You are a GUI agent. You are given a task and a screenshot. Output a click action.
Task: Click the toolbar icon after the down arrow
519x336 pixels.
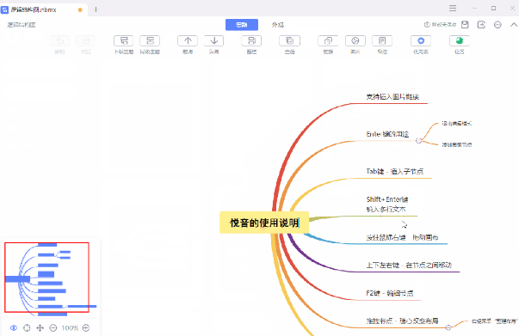tap(251, 41)
